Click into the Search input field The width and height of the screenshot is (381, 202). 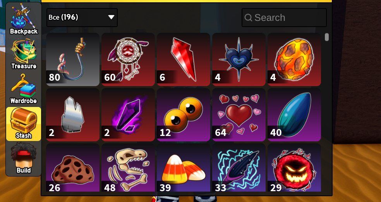(x=284, y=17)
